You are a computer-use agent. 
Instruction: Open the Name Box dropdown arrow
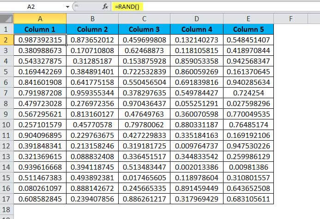click(x=67, y=7)
